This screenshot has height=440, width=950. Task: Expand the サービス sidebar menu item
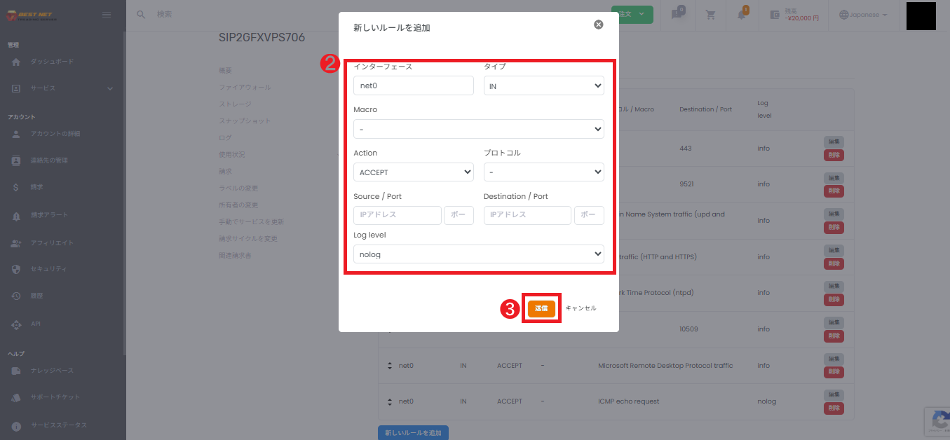(62, 88)
